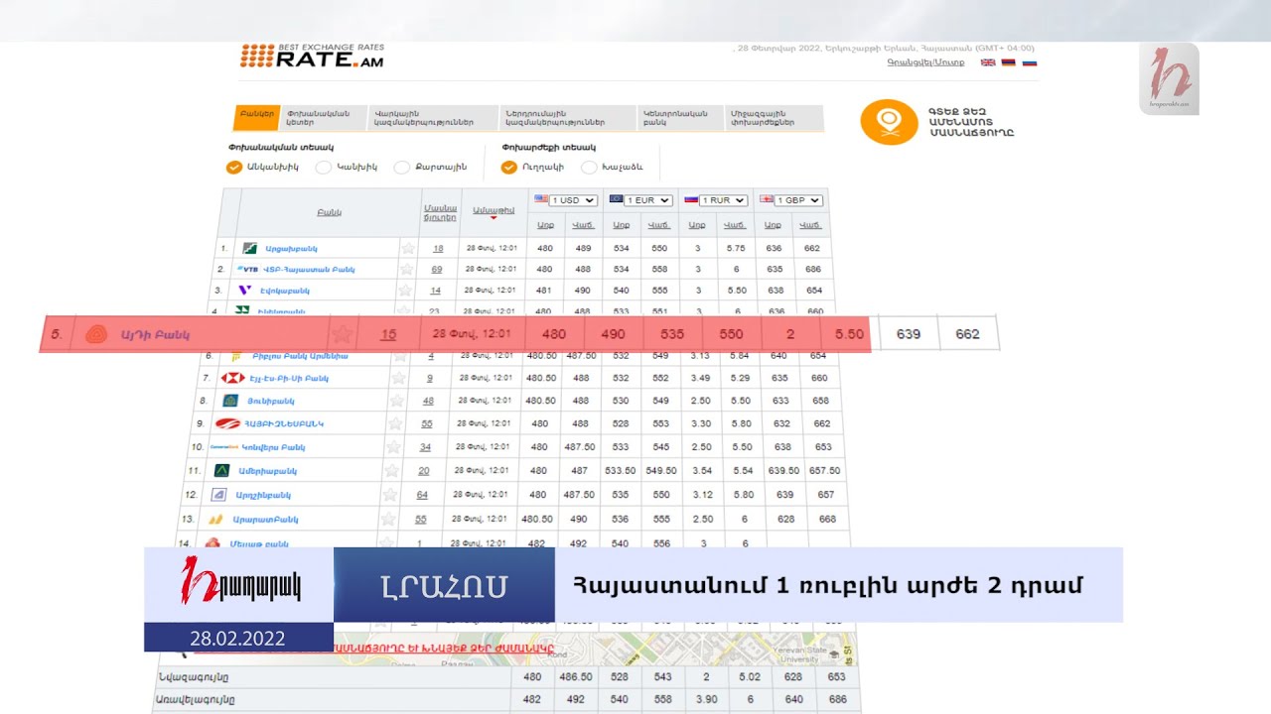
Task: Click the RATE.am logo
Action: click(x=313, y=57)
